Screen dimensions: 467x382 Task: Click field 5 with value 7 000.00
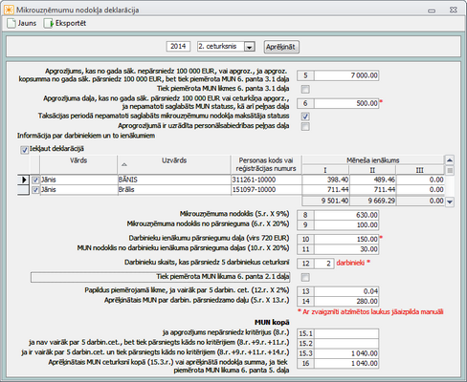pos(346,75)
